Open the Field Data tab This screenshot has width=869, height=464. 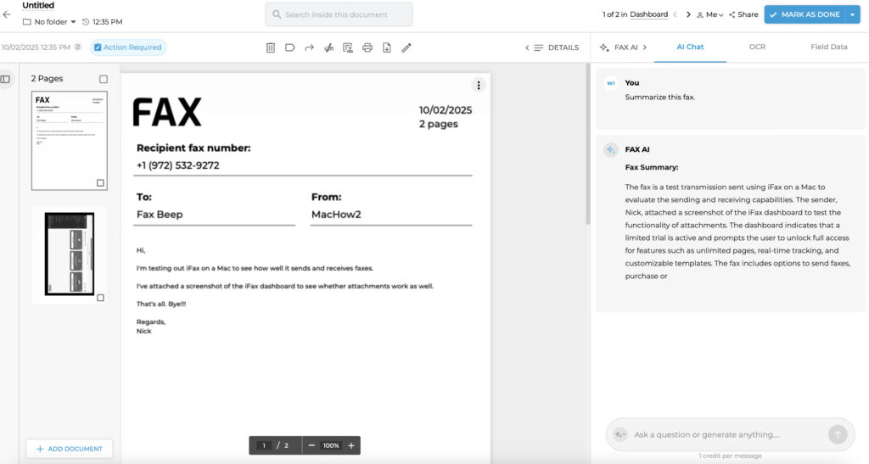[828, 47]
